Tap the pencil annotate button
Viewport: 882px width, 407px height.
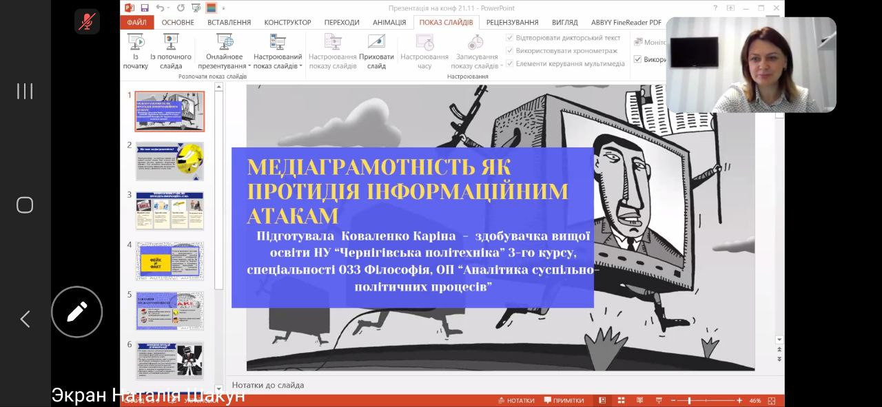[x=76, y=312]
